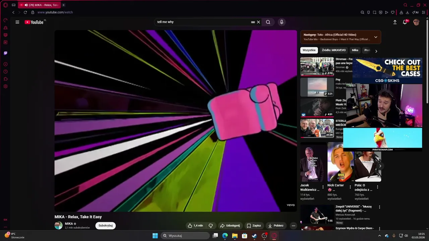Open the GX Corner icon at the sidebar bottom

point(5,220)
